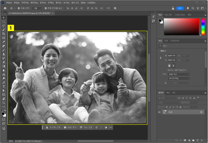The height and width of the screenshot is (143, 208).
Task: Open the 그룹 auto-select dropdown
Action: pyautogui.click(x=37, y=8)
